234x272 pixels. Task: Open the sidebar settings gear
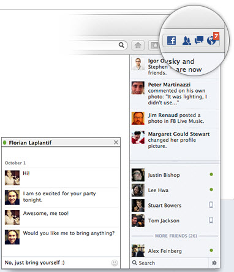coord(214,263)
